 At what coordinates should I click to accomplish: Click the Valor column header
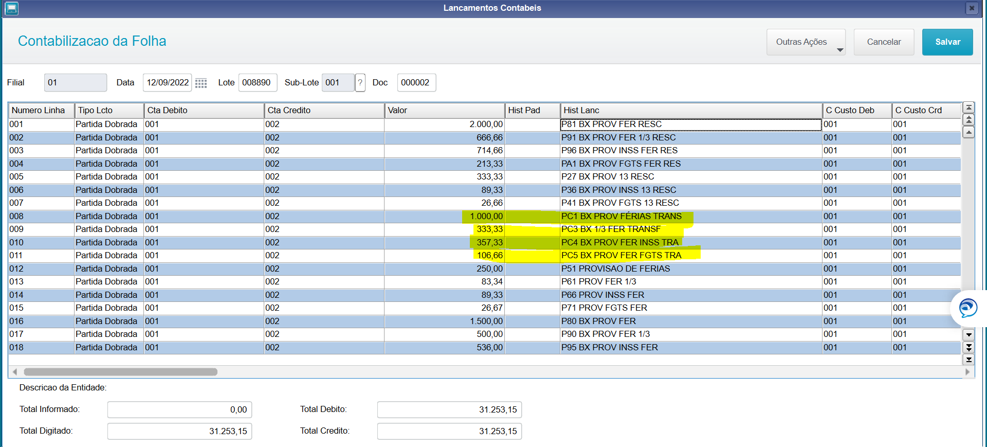coord(445,110)
